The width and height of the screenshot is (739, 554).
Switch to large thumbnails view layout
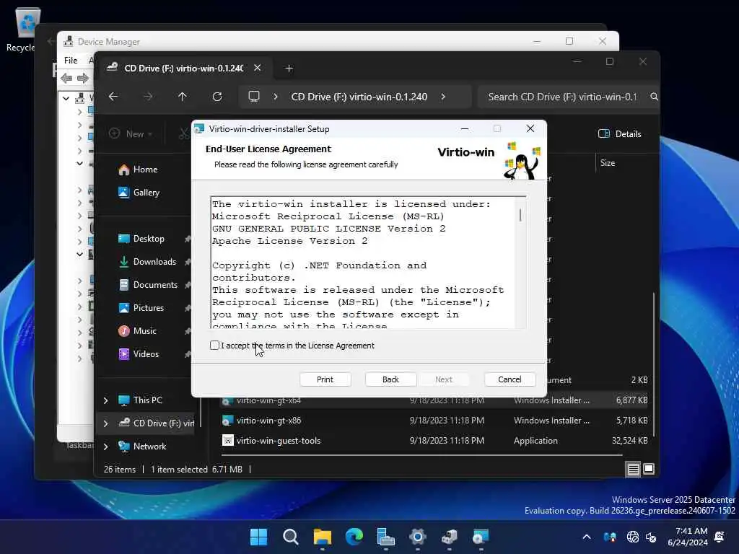pos(649,469)
